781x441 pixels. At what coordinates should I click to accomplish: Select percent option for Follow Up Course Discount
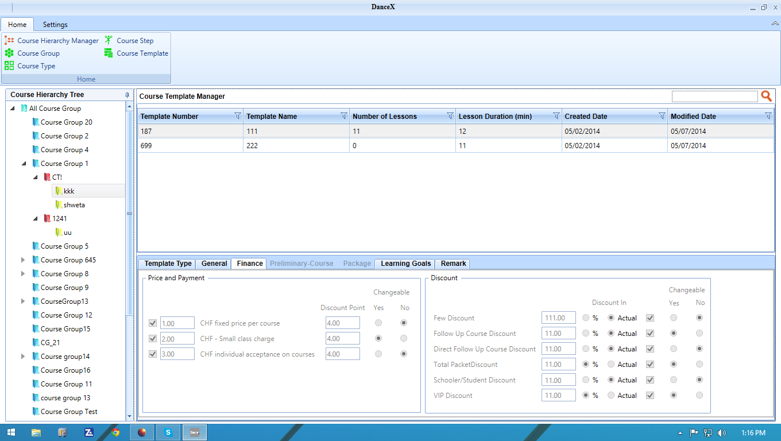[585, 333]
